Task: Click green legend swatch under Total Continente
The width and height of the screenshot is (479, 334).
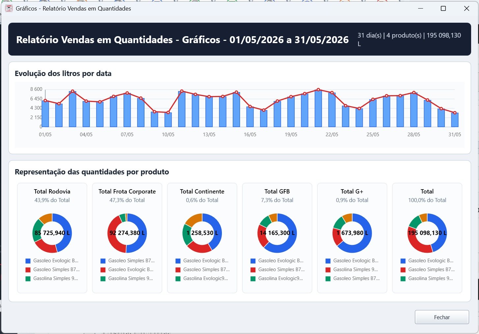Action: click(x=178, y=279)
